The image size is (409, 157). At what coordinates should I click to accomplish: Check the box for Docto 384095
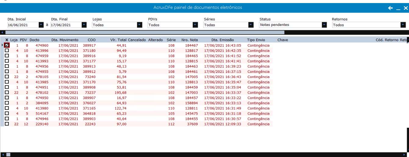pyautogui.click(x=7, y=103)
